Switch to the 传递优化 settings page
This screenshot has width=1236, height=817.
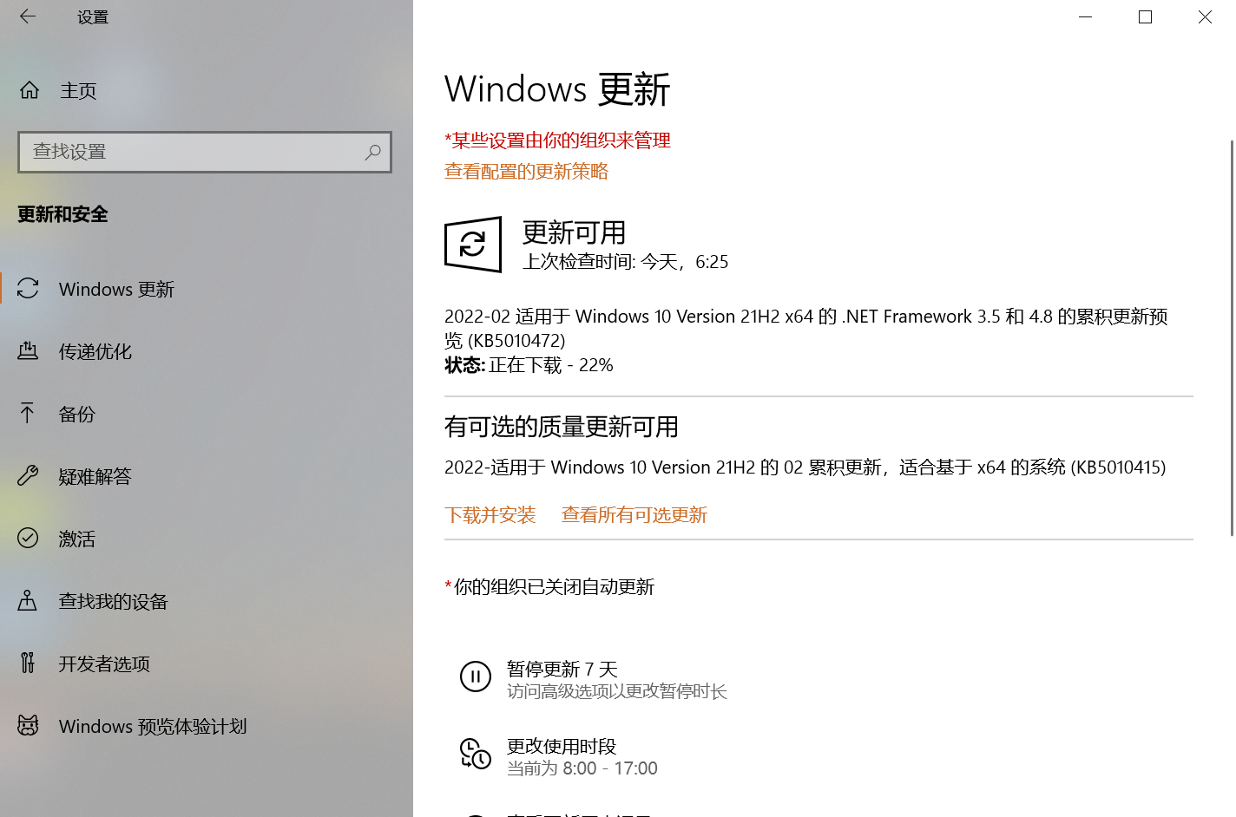click(95, 351)
